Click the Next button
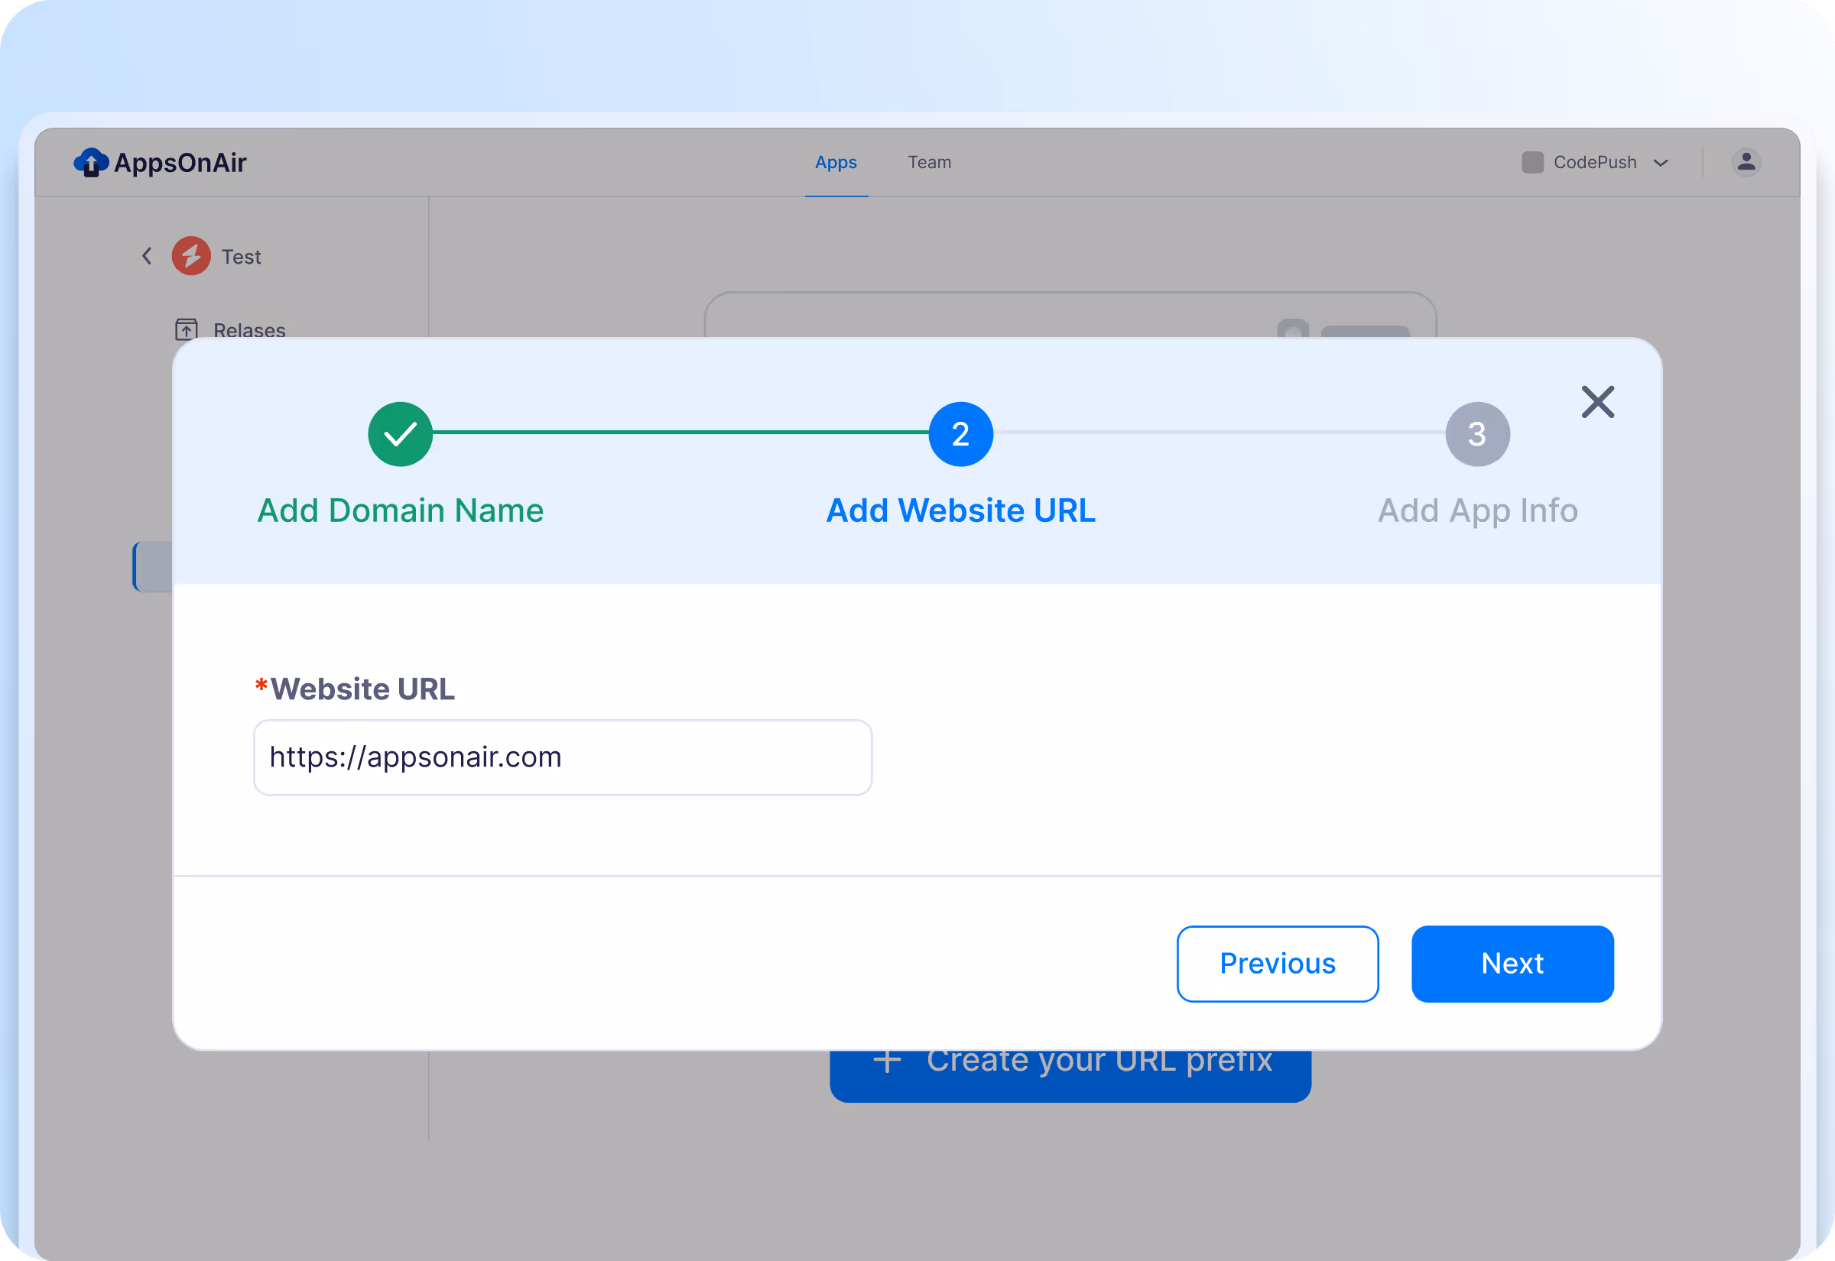 point(1512,963)
